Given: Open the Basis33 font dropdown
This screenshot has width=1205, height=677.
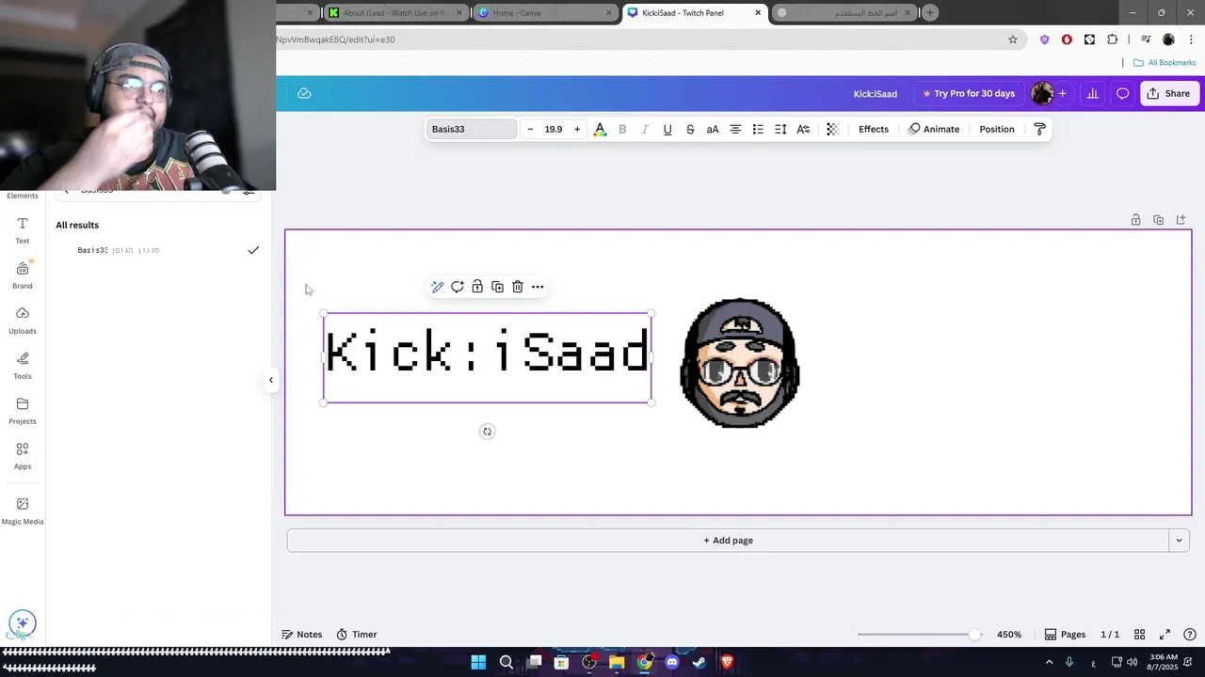Looking at the screenshot, I should 471,129.
